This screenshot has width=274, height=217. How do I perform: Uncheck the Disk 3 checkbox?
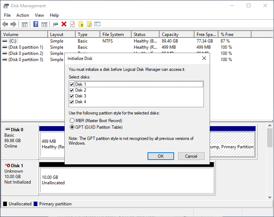click(72, 96)
